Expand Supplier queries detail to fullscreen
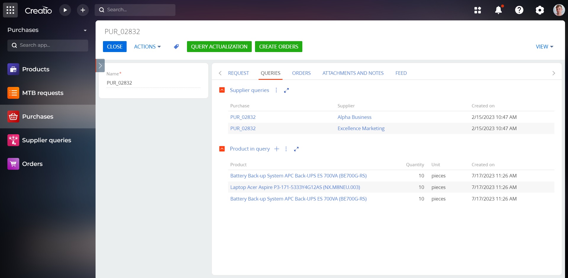 (x=286, y=90)
